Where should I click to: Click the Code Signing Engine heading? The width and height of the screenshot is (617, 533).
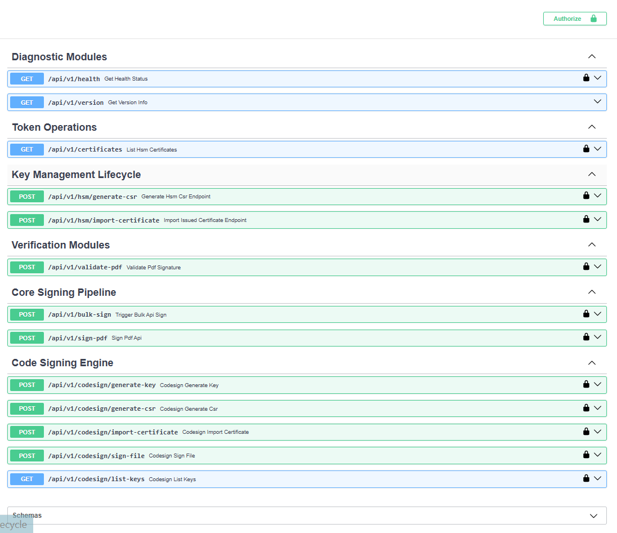(62, 363)
